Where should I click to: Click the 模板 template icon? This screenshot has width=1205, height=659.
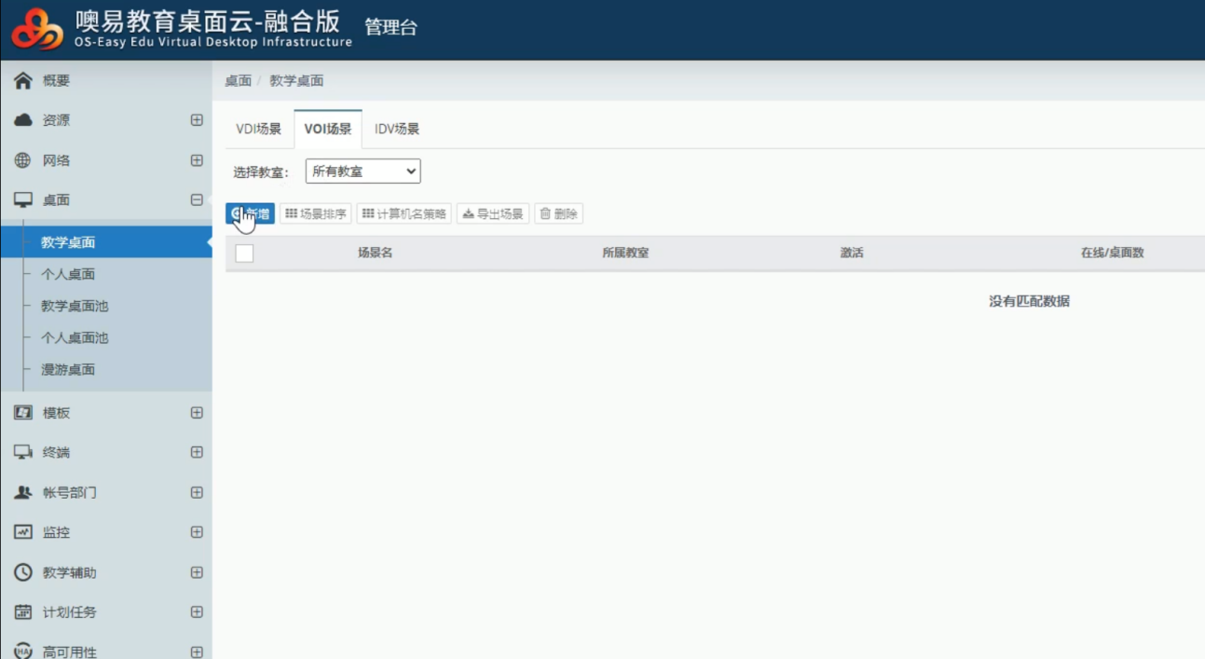pyautogui.click(x=23, y=413)
